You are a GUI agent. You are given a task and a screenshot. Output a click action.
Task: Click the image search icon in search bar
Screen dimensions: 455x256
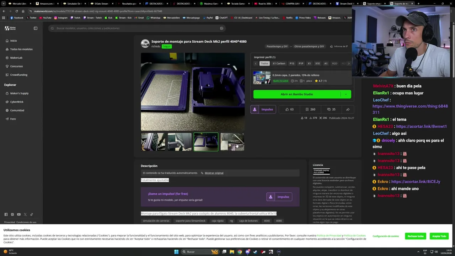[x=221, y=28]
